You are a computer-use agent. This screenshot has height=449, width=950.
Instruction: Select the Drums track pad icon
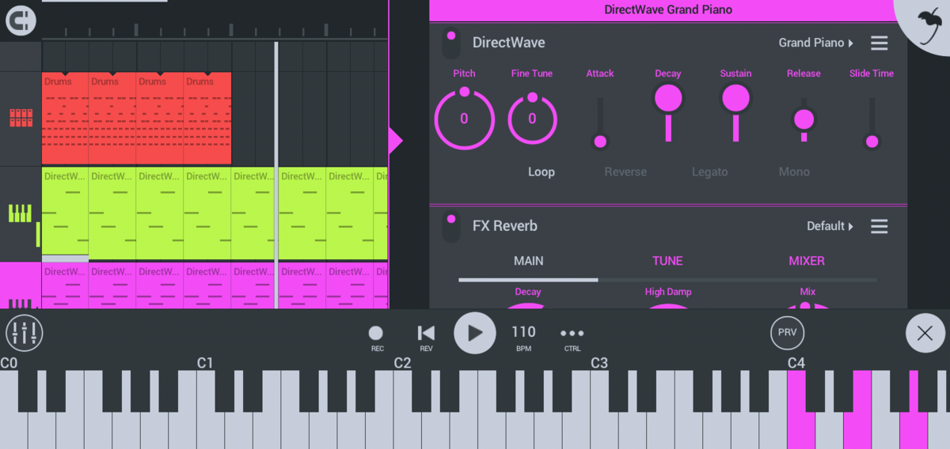pos(21,119)
